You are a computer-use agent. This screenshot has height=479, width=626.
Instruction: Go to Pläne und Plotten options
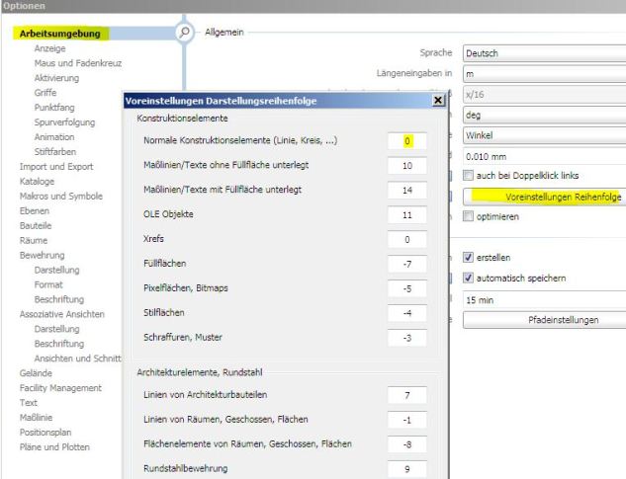pos(54,446)
